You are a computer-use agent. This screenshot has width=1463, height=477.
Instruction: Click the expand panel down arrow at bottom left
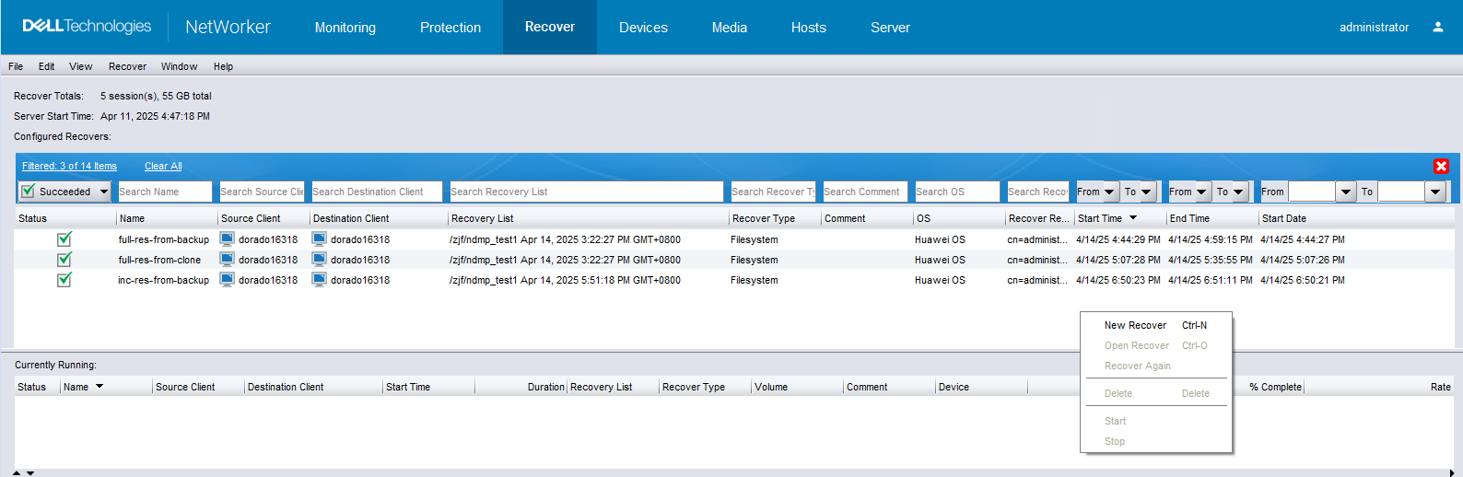tap(30, 472)
